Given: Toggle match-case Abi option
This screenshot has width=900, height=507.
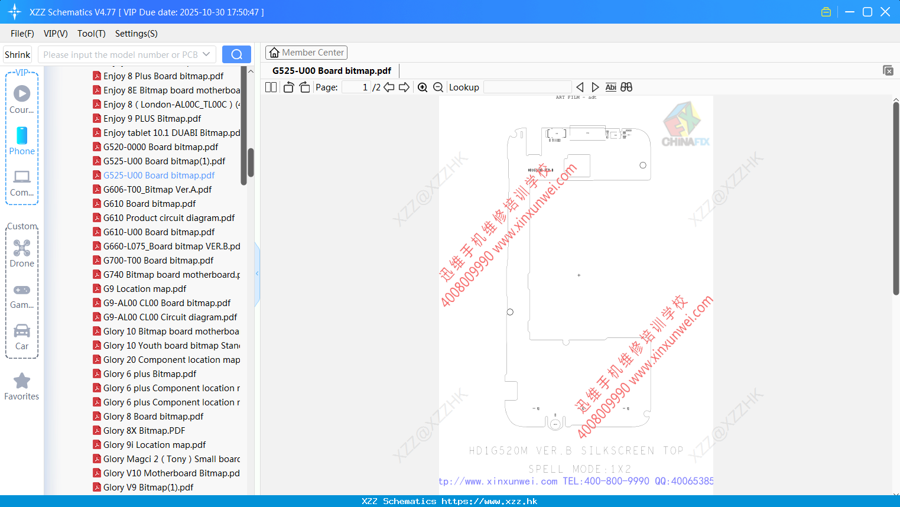Looking at the screenshot, I should click(610, 87).
